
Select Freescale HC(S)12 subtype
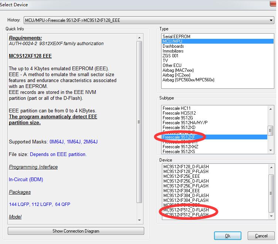[x=214, y=113]
